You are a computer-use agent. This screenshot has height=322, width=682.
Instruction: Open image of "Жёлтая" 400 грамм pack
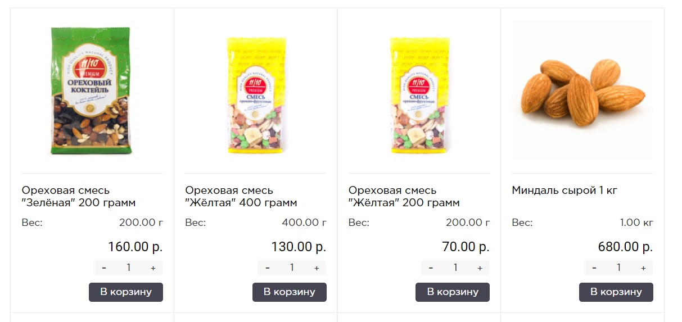click(256, 95)
